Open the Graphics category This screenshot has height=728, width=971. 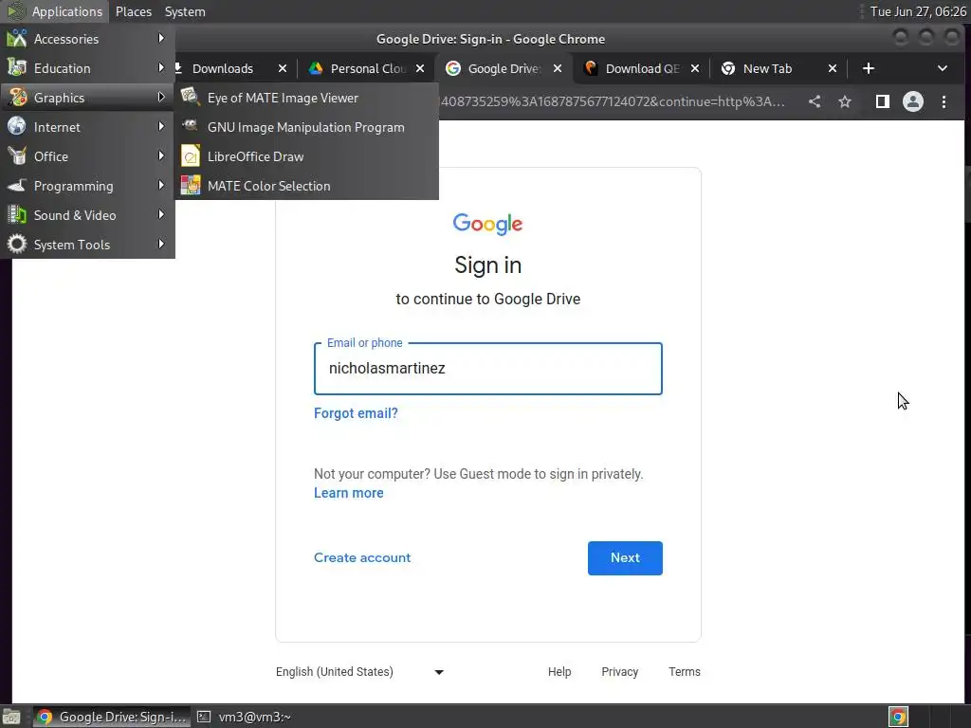86,98
